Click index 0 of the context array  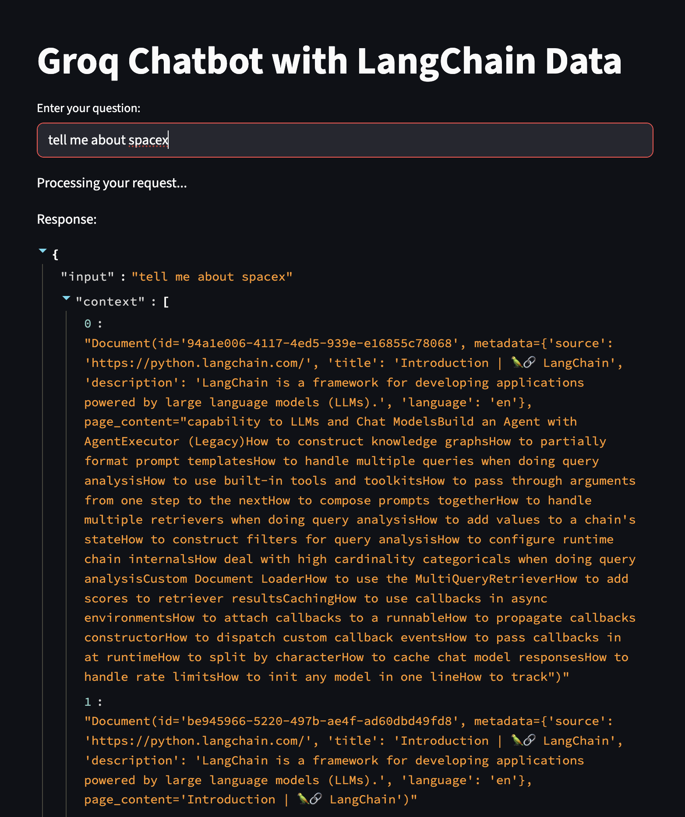pyautogui.click(x=88, y=324)
